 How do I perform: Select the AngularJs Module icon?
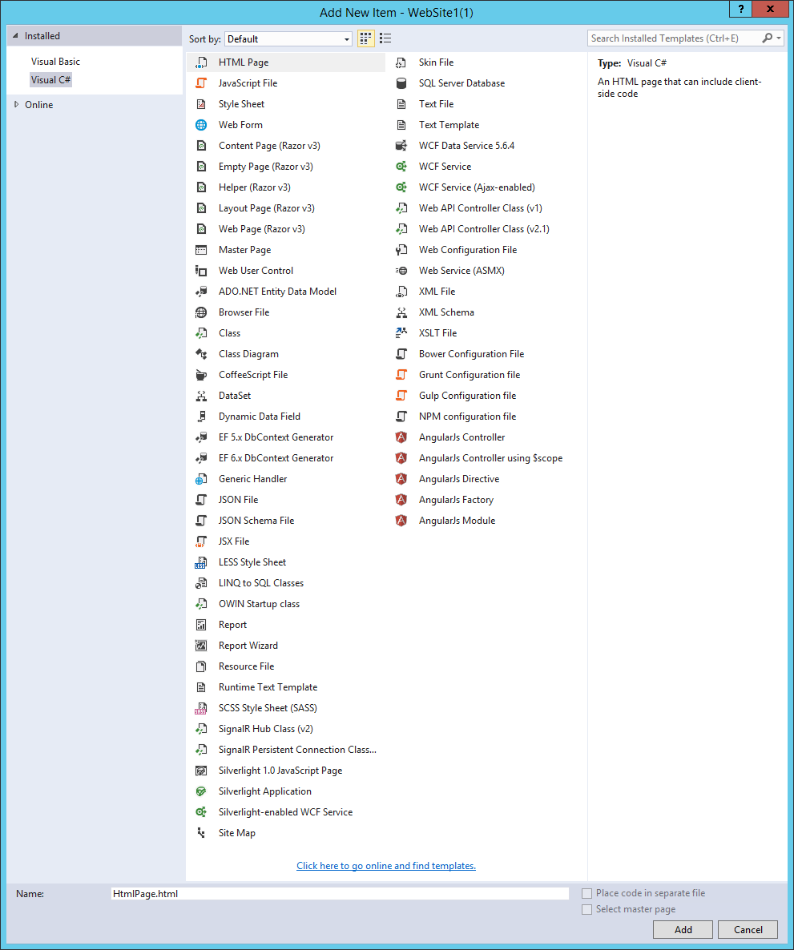tap(401, 521)
